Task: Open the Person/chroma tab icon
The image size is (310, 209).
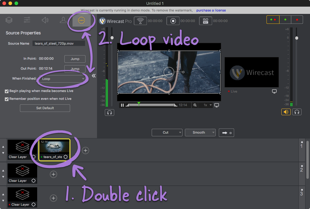Action: click(63, 20)
